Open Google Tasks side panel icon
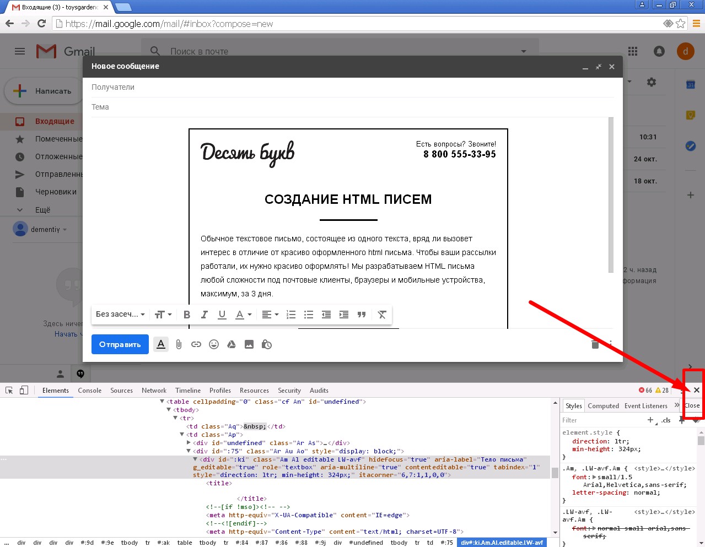Screen dimensions: 705x547 tap(690, 146)
